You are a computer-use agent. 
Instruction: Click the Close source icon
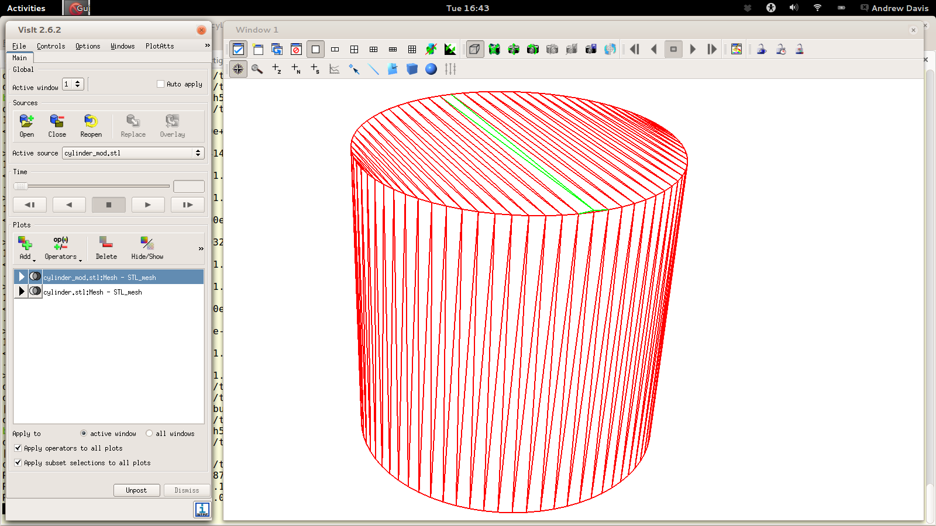click(57, 126)
